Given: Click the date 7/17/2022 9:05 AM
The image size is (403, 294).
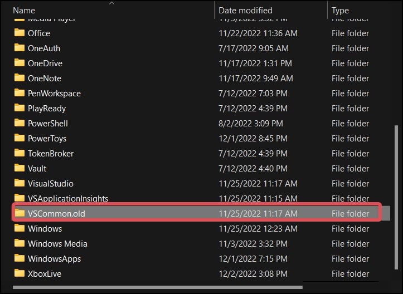Looking at the screenshot, I should pos(254,48).
